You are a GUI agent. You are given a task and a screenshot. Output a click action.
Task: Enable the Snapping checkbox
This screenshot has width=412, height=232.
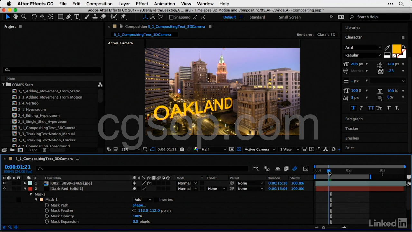[x=171, y=17]
